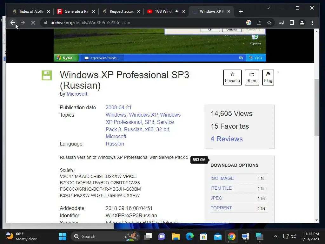
Task: Open publication date 2008-04-21 link
Action: tap(119, 107)
